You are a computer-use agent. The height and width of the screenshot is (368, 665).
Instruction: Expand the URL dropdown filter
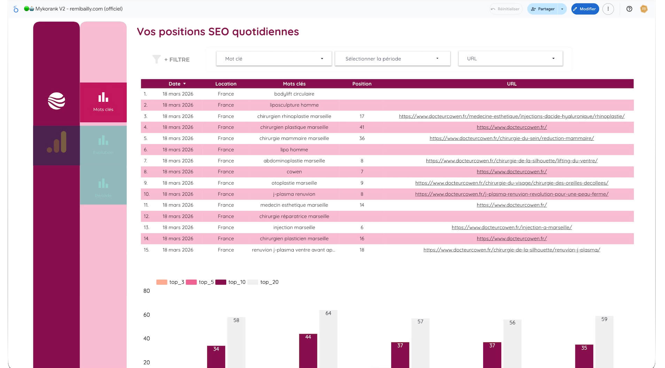[x=510, y=59]
